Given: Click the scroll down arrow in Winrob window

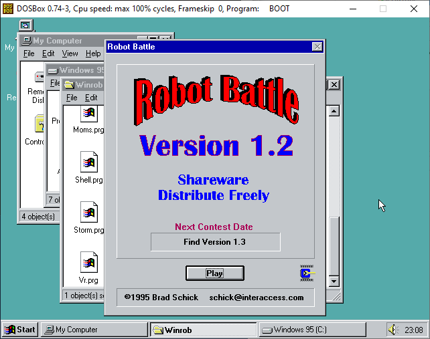Looking at the screenshot, I should coord(334,281).
